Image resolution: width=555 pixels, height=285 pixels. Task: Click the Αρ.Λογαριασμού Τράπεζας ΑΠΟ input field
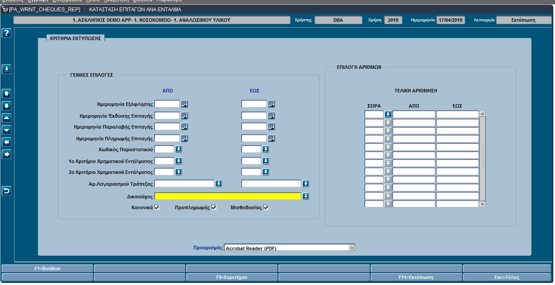(x=185, y=183)
